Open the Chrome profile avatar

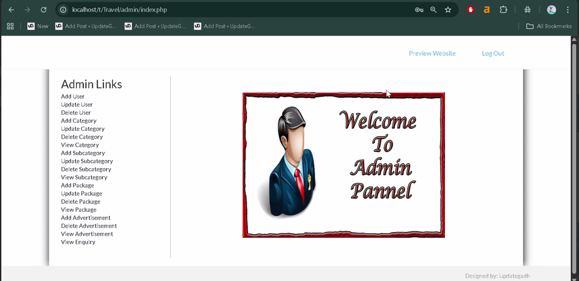551,10
